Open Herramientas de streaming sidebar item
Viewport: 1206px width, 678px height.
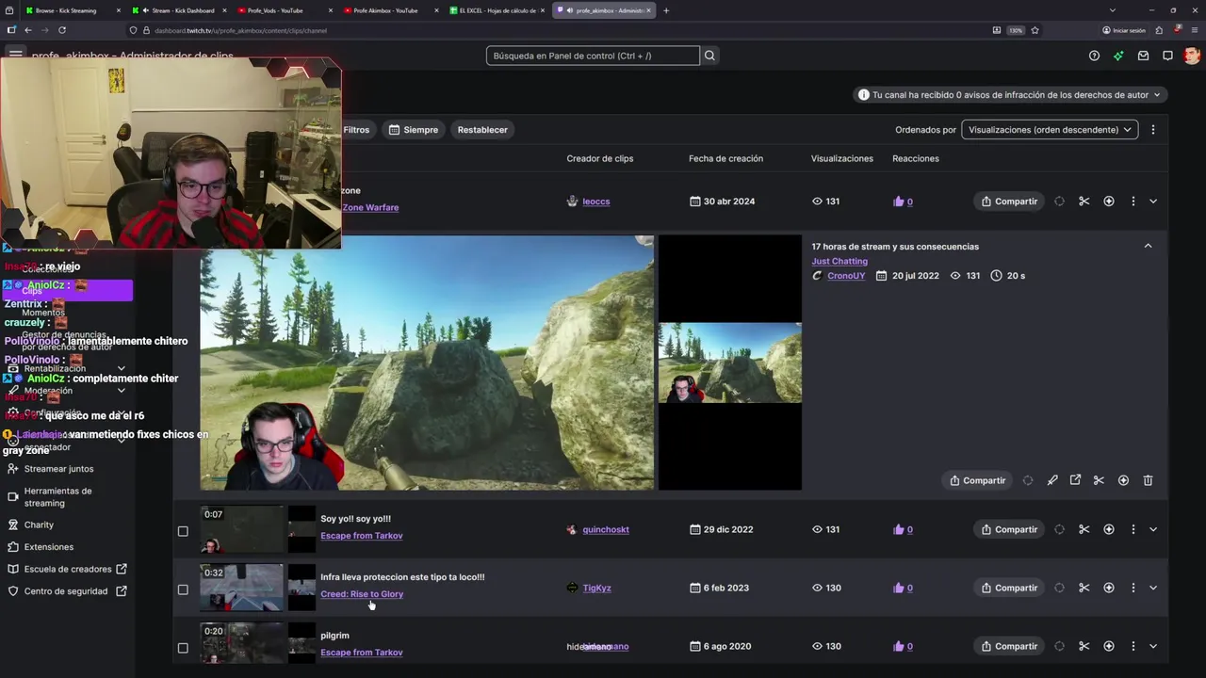tap(57, 496)
